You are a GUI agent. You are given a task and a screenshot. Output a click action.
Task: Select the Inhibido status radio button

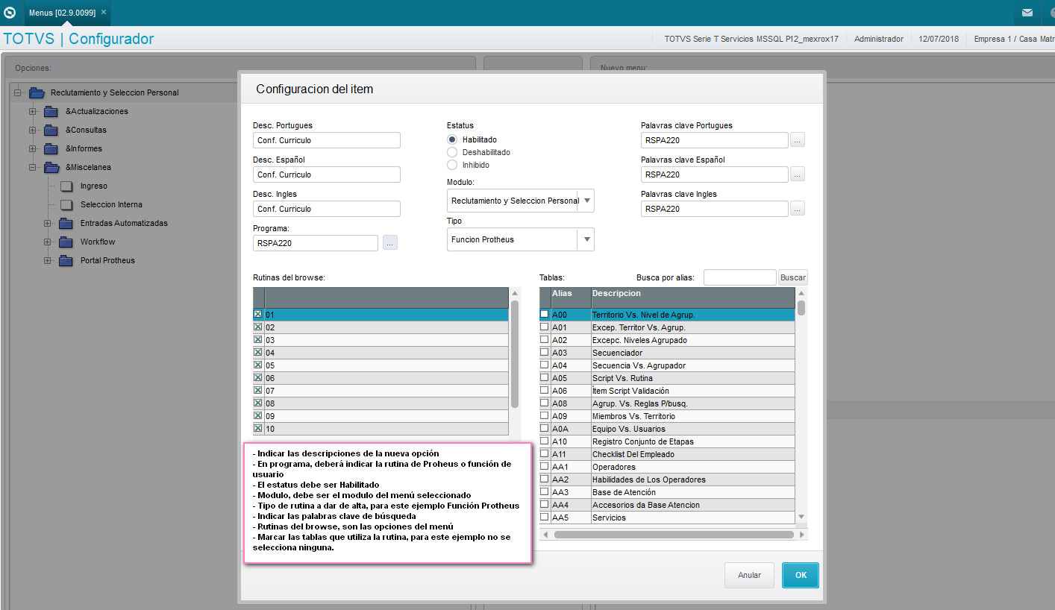(x=452, y=165)
